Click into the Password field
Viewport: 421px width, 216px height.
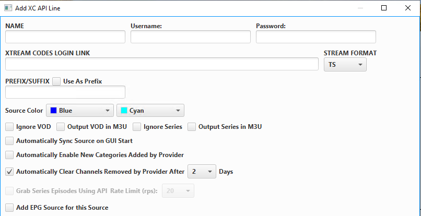316,37
